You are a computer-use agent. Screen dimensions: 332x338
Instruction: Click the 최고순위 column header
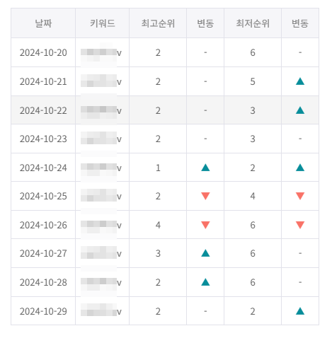pos(158,23)
